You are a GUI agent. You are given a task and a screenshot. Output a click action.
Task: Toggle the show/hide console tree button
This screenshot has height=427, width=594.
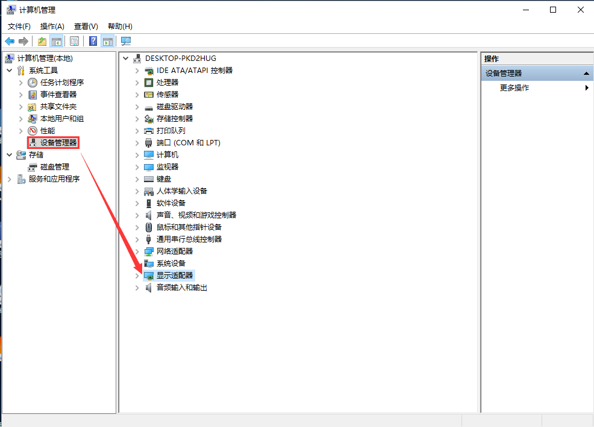point(57,42)
